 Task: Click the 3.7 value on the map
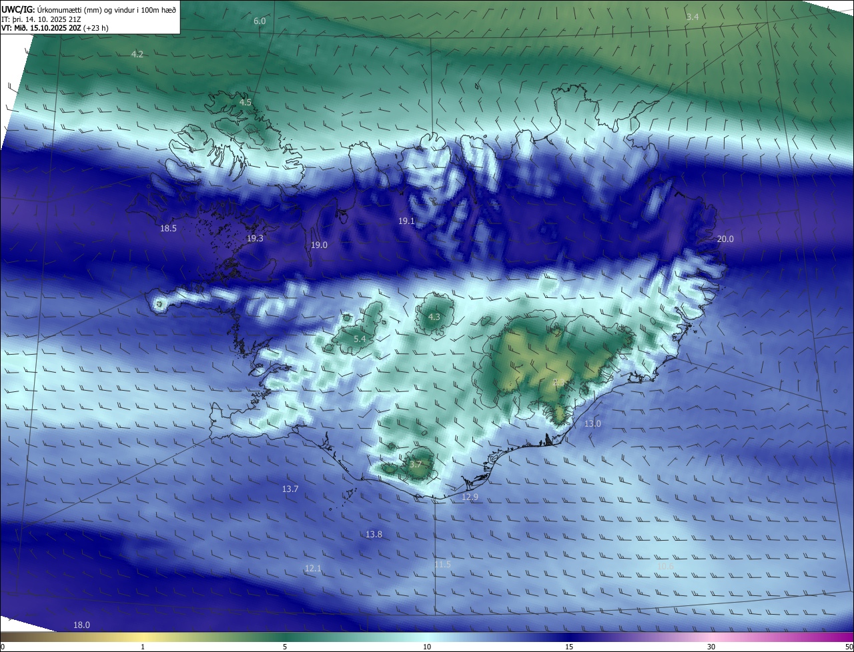pyautogui.click(x=416, y=464)
